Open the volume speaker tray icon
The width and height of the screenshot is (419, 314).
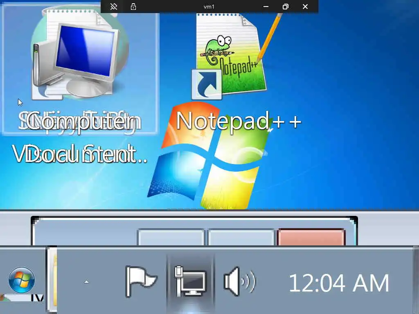pyautogui.click(x=239, y=281)
